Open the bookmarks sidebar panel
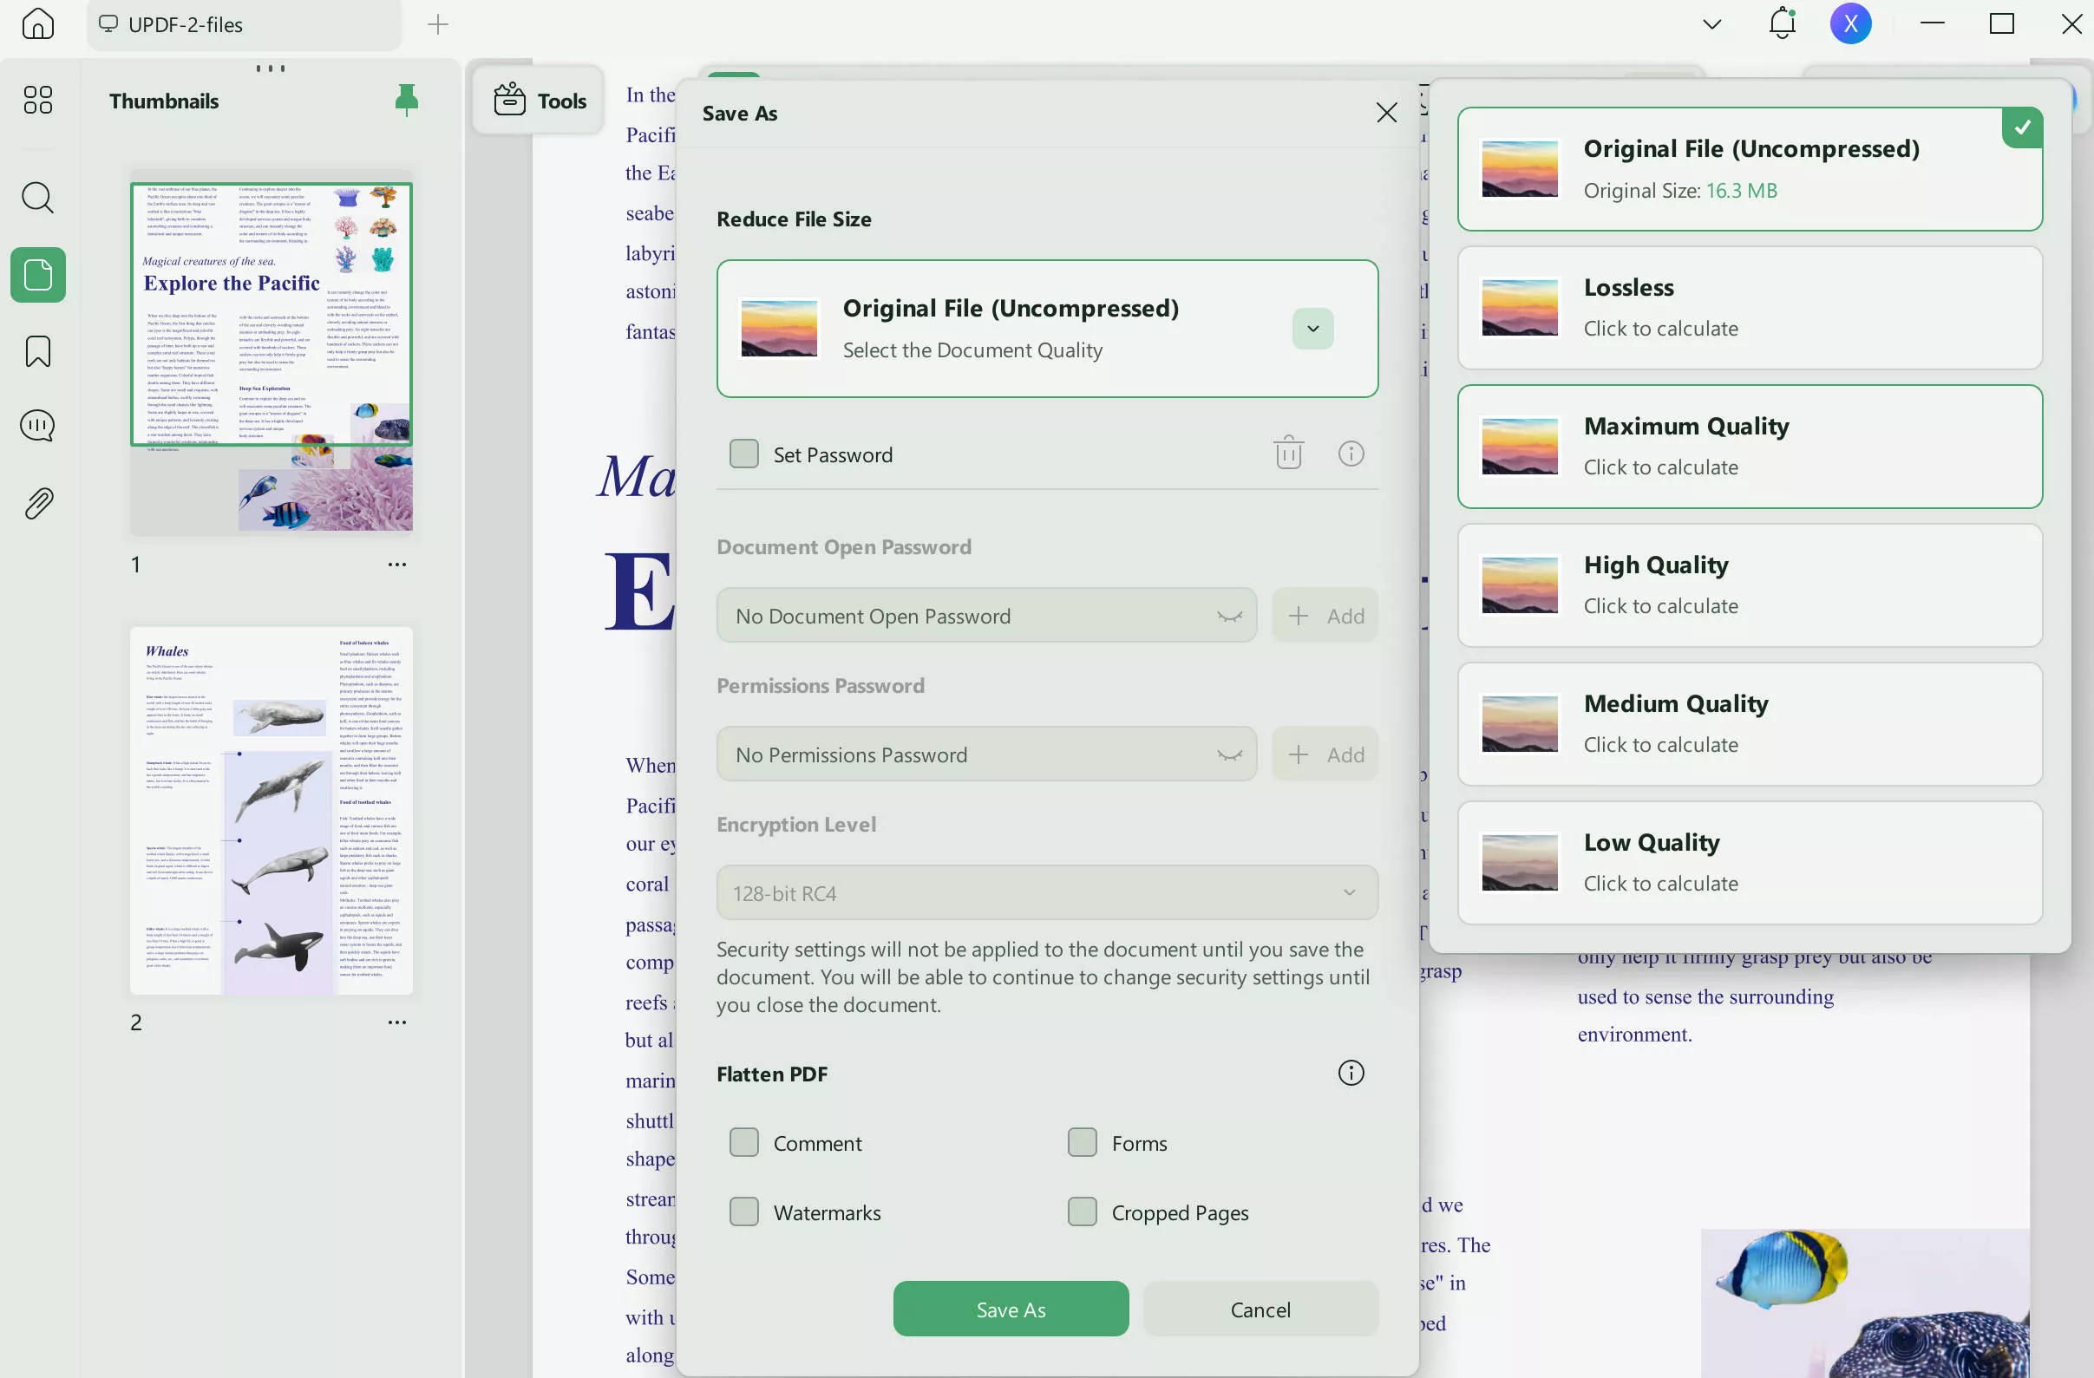 (38, 352)
